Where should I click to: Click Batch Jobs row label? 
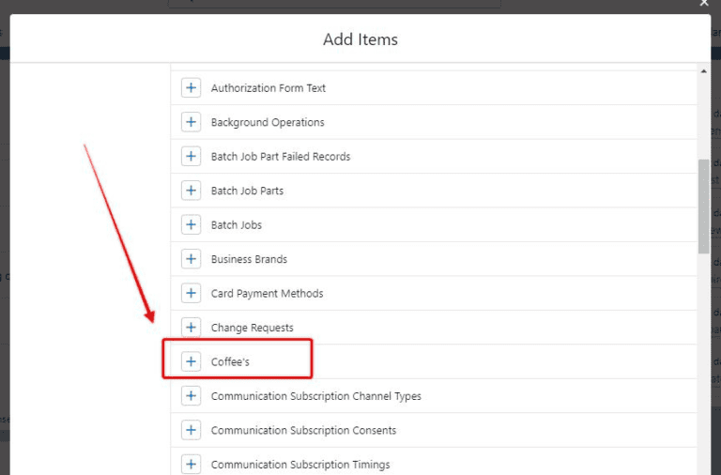(x=236, y=225)
